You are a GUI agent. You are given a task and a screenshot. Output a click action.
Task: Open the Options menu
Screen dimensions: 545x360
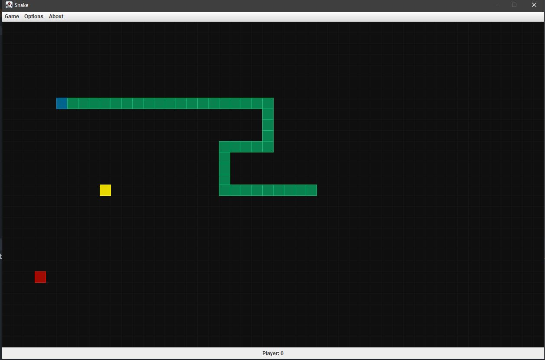(33, 16)
